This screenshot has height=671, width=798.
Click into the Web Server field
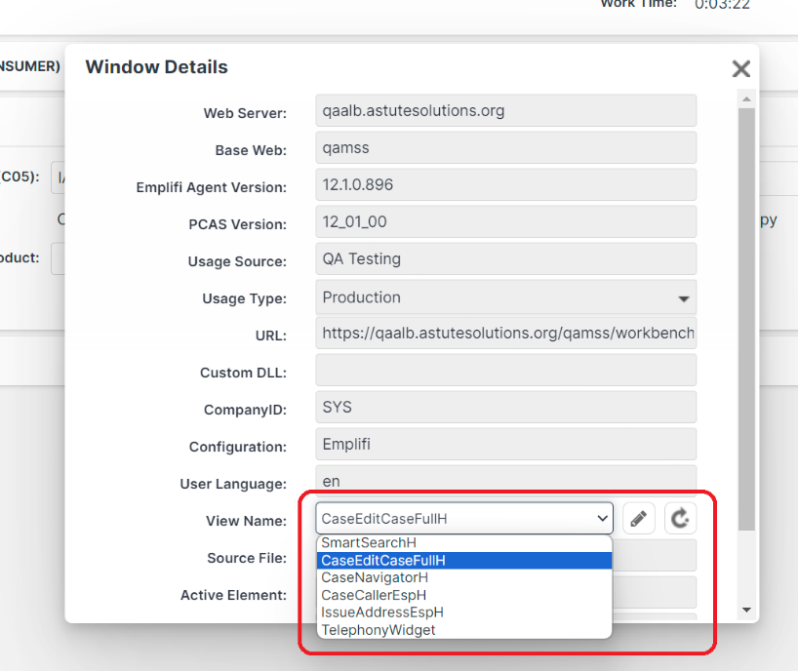[x=505, y=110]
